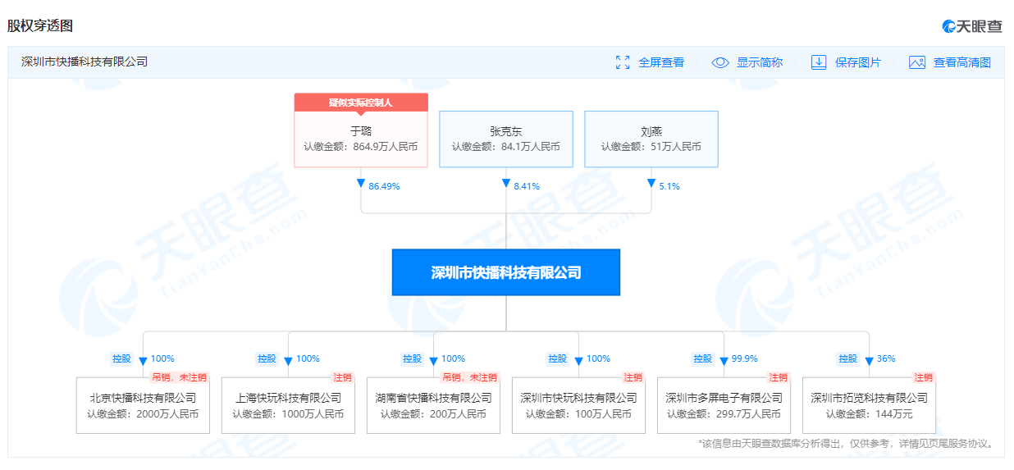Click the fullscreen view icon
This screenshot has height=470, width=1014.
pos(623,62)
